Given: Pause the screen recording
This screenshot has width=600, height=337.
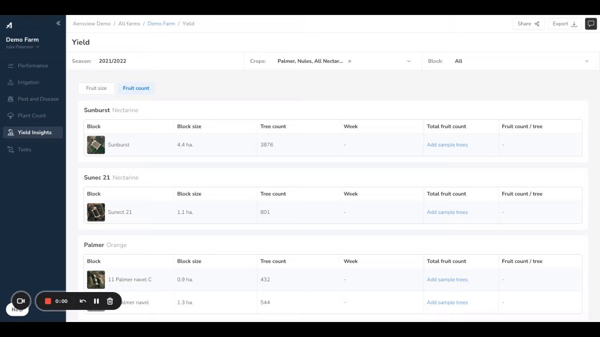Looking at the screenshot, I should (x=97, y=301).
